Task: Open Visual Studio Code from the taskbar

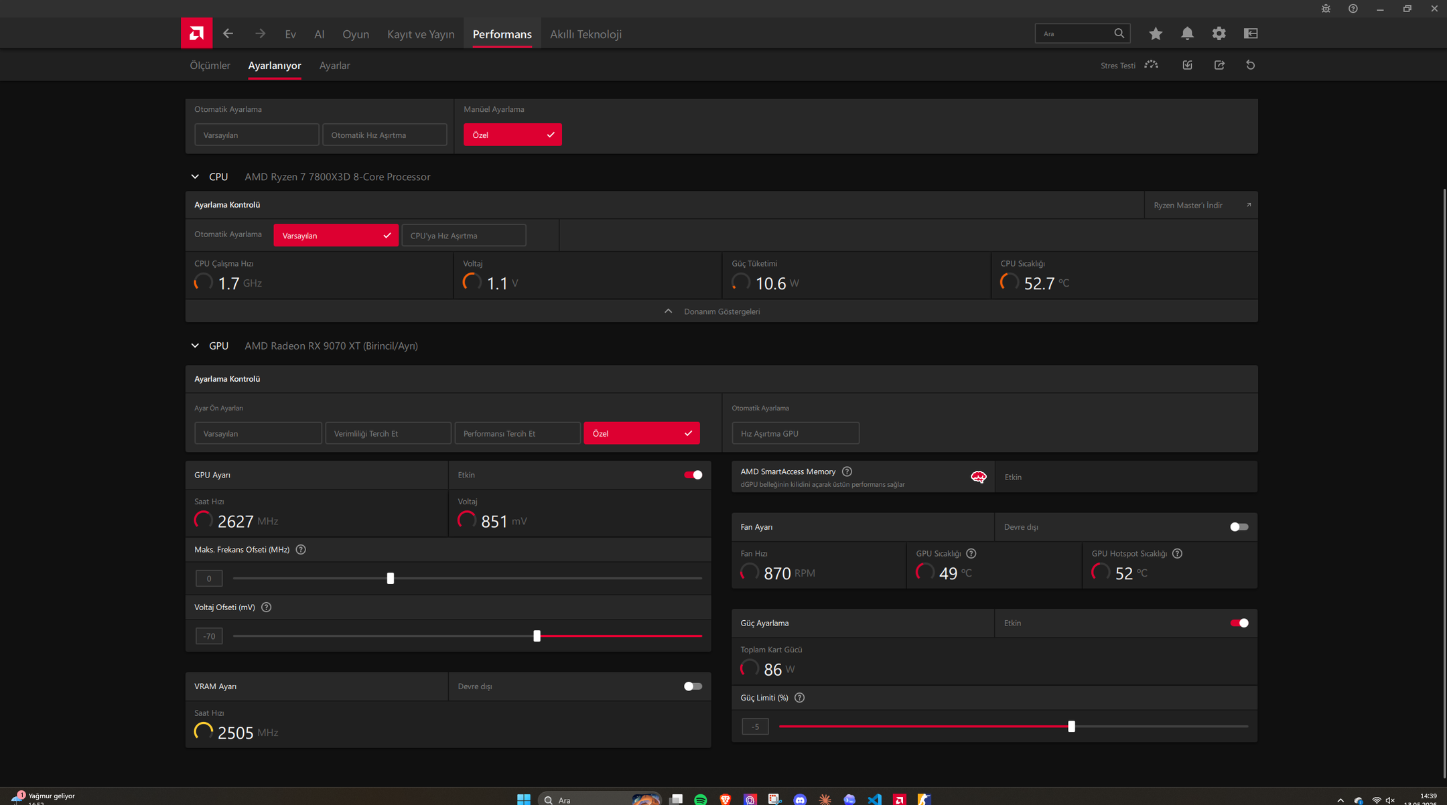Action: 874,799
